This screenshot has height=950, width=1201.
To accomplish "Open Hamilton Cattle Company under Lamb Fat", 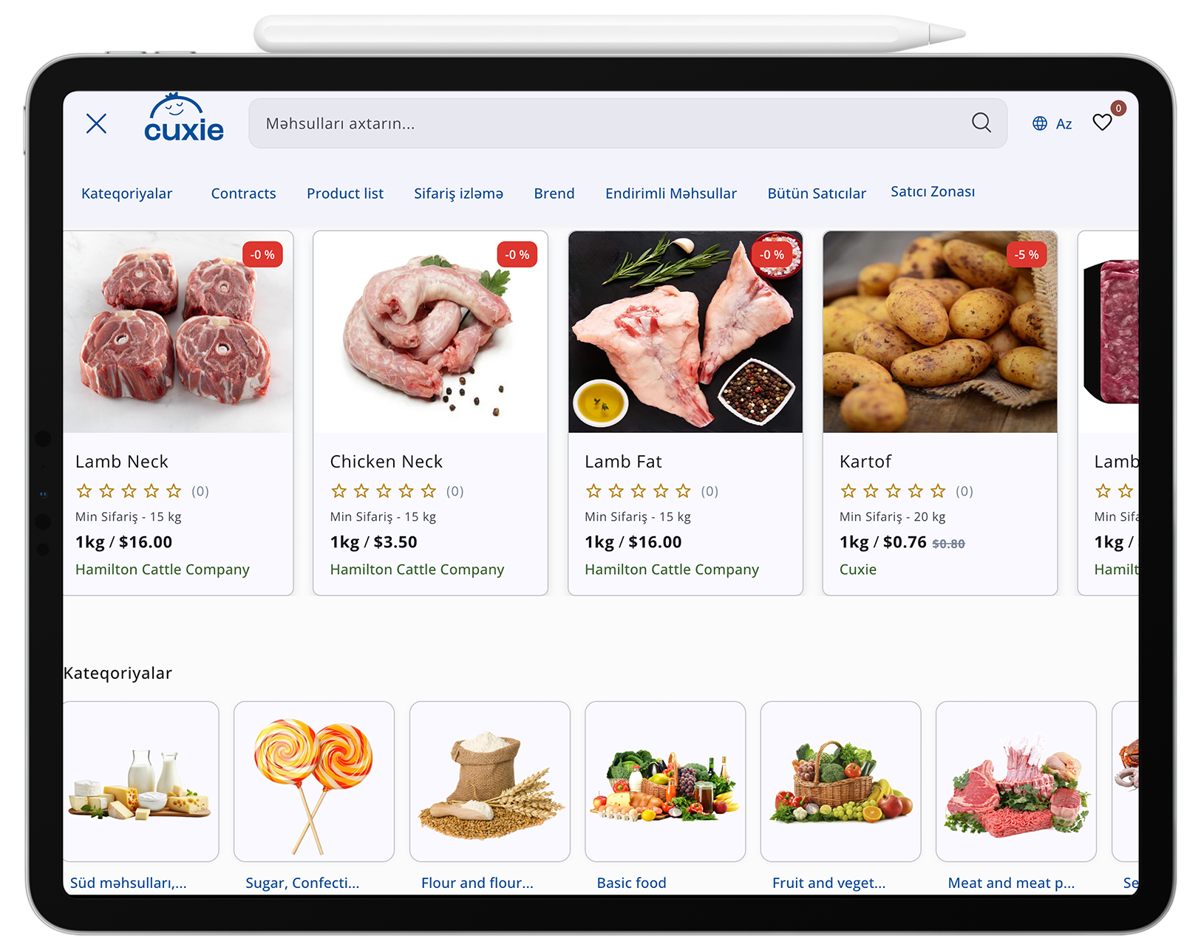I will pos(672,570).
